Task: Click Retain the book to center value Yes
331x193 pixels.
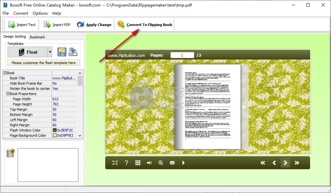Action: (55, 89)
